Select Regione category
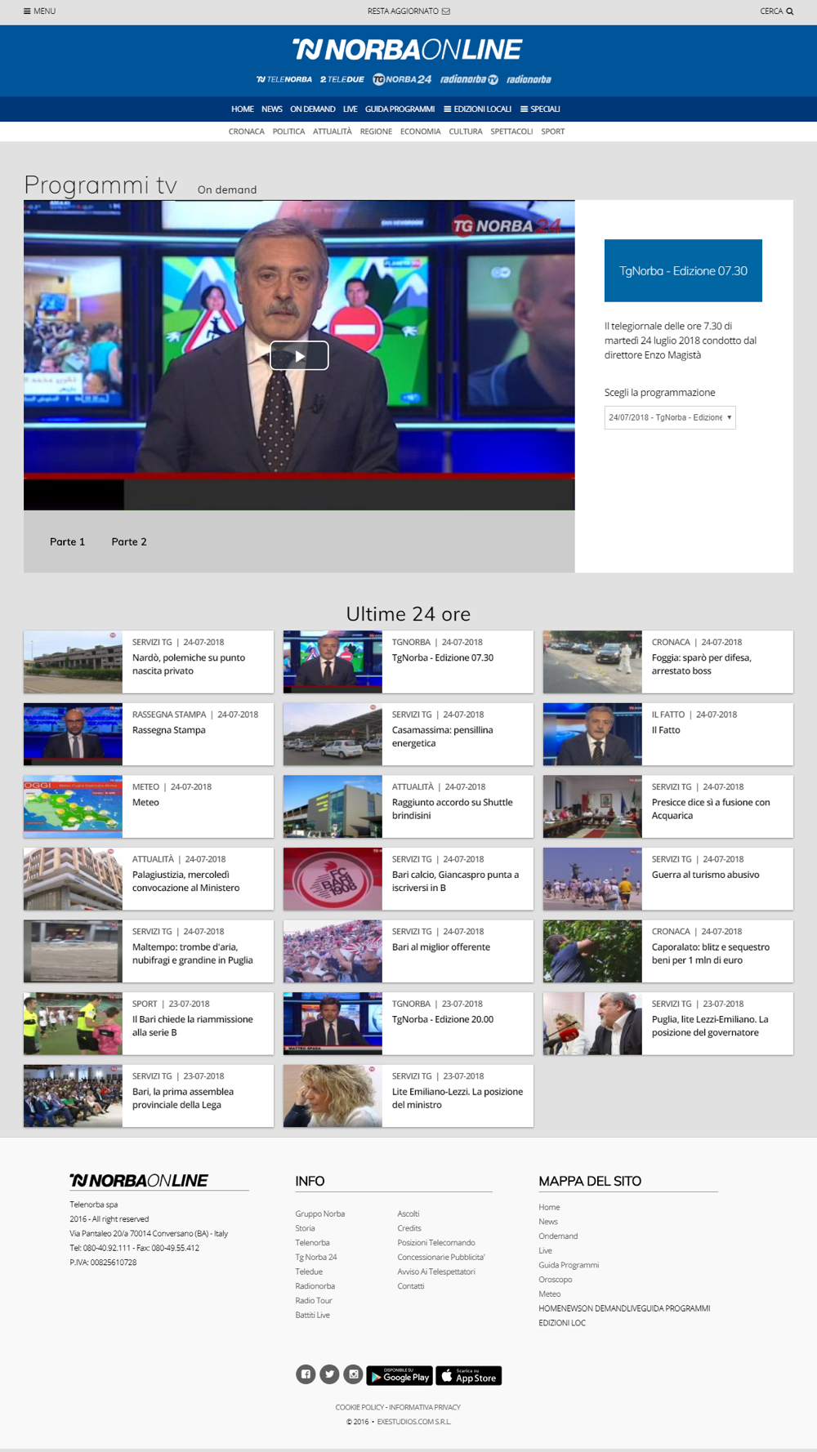The height and width of the screenshot is (1452, 817). tap(376, 131)
